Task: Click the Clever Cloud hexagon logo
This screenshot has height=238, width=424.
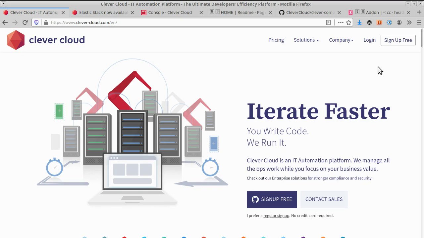Action: (16, 40)
